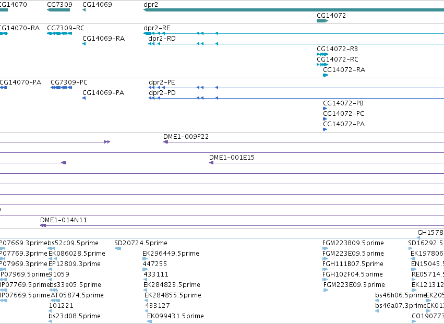Select transcript dpr2-RE label
444x324 pixels.
point(157,28)
